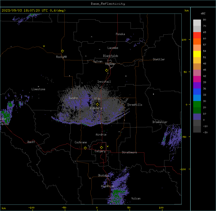This screenshot has height=211, width=216.
Task: Pick the slate purple 10–0 dBZ legend swatch
Action: click(x=197, y=117)
